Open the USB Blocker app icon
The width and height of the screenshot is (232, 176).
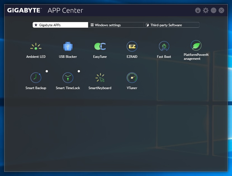(x=68, y=46)
